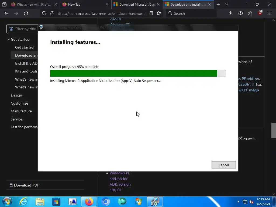Launch Internet Explorer from the taskbar
276x207 pixels.
pyautogui.click(x=23, y=202)
